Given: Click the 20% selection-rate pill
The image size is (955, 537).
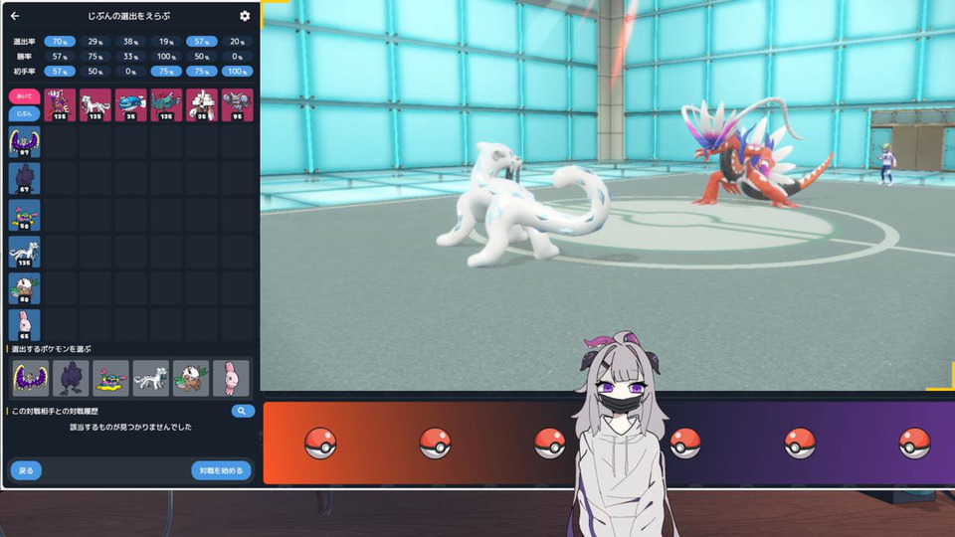Looking at the screenshot, I should point(237,42).
